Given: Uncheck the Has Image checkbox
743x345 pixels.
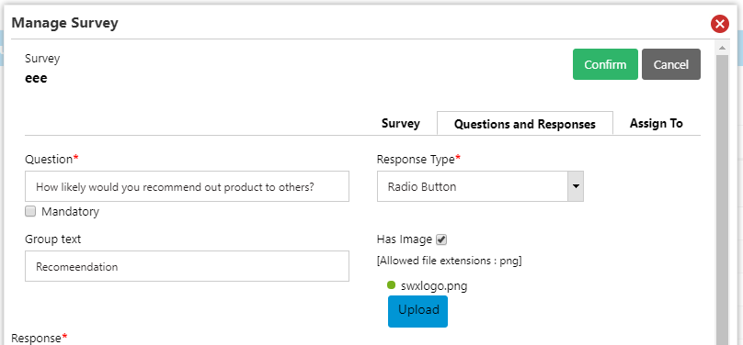Looking at the screenshot, I should coord(441,239).
